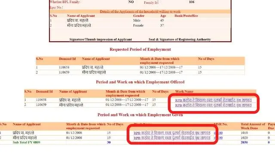Click the total amount 1010
This screenshot has width=275, height=155.
(x=244, y=133)
